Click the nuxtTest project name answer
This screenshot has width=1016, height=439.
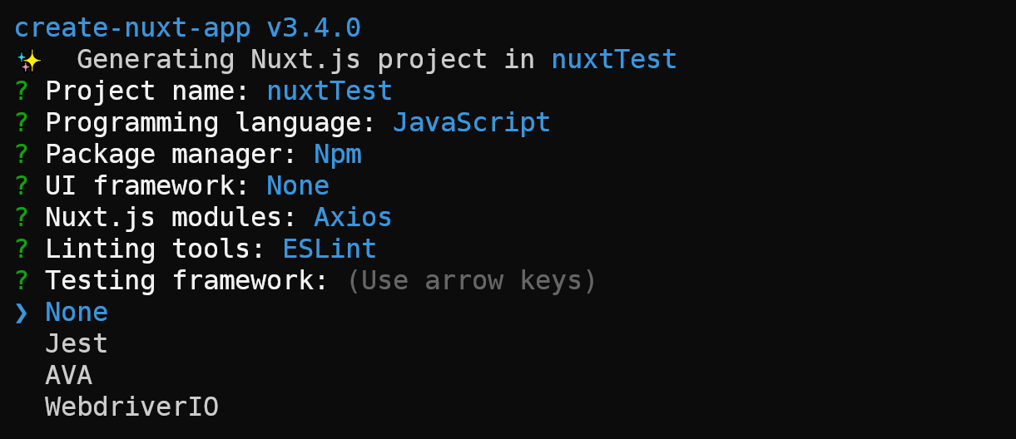[330, 91]
